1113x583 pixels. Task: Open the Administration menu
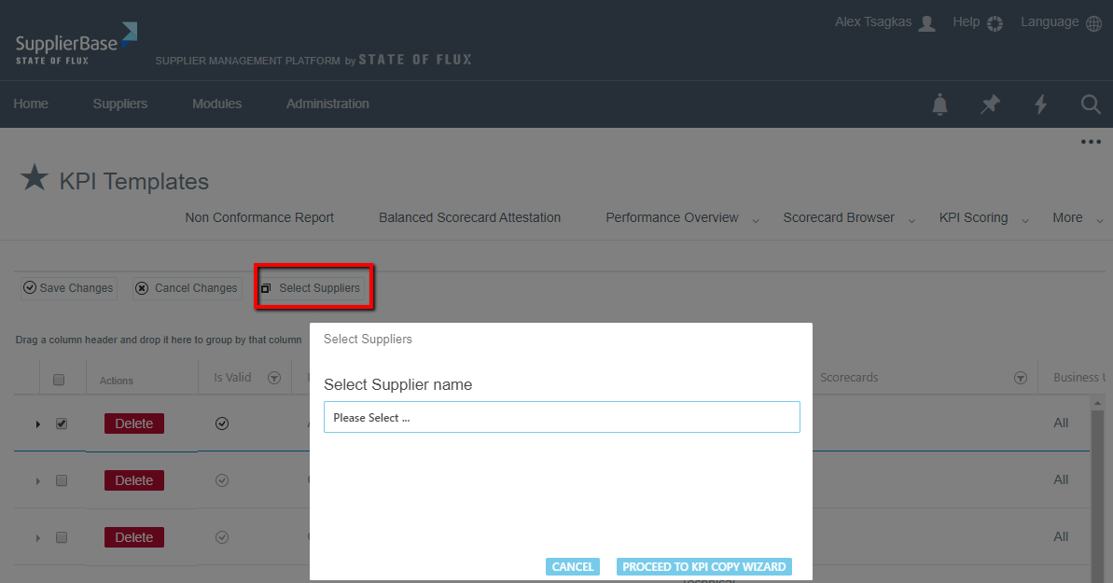pyautogui.click(x=327, y=104)
